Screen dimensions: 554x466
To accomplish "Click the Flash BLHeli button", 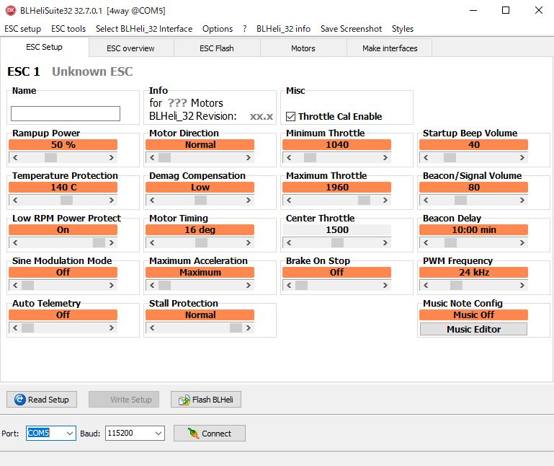I will point(206,400).
